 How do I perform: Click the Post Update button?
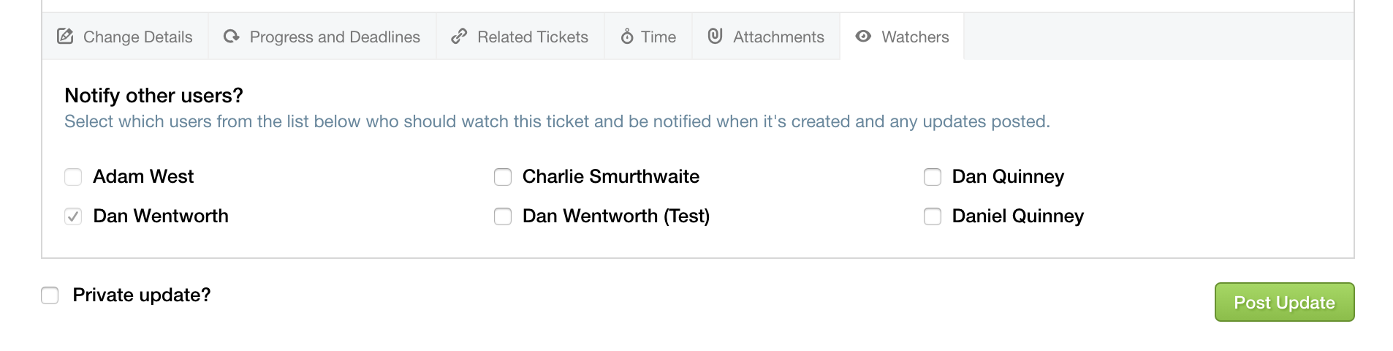tap(1284, 302)
